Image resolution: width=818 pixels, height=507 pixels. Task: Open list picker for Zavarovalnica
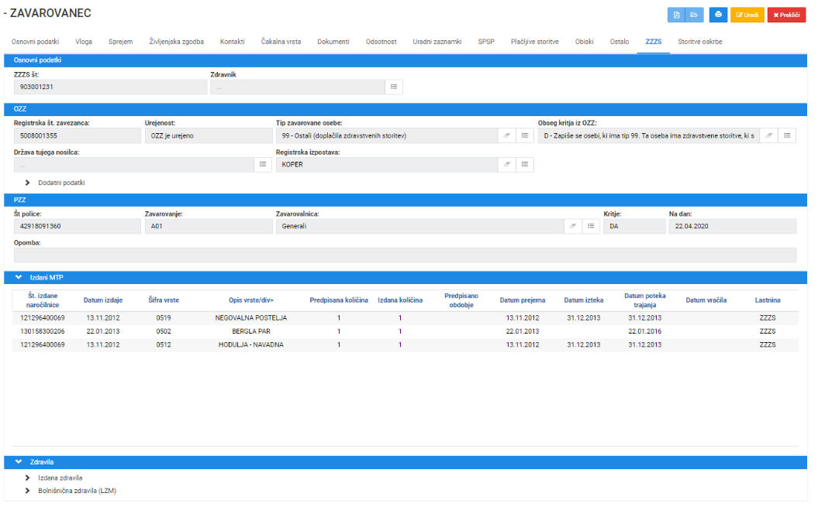(x=591, y=226)
